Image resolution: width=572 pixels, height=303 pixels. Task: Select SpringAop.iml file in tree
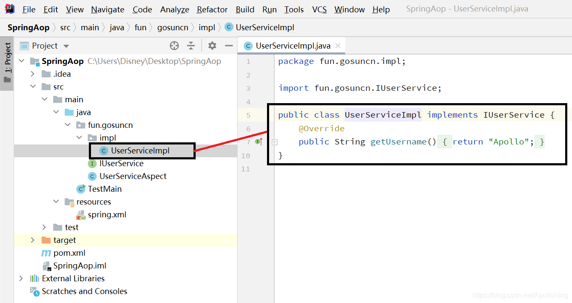[x=79, y=266]
